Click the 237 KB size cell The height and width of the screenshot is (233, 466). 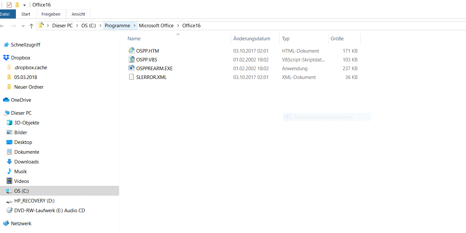tap(350, 69)
